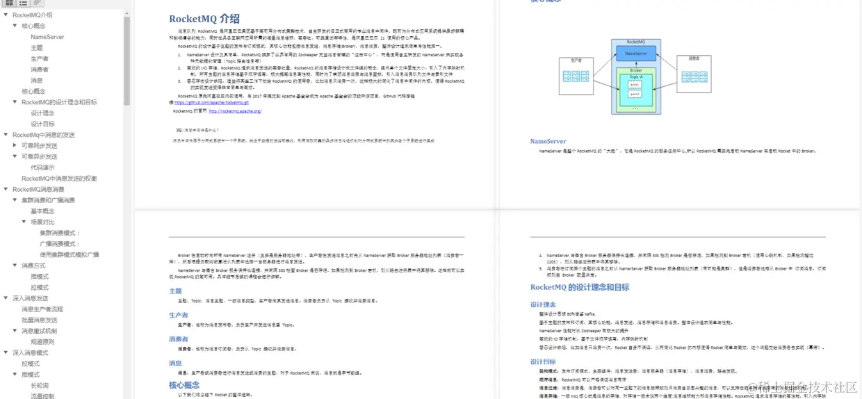The height and width of the screenshot is (399, 862).
Task: Switch sidebar to document outline view
Action: tap(24, 4)
